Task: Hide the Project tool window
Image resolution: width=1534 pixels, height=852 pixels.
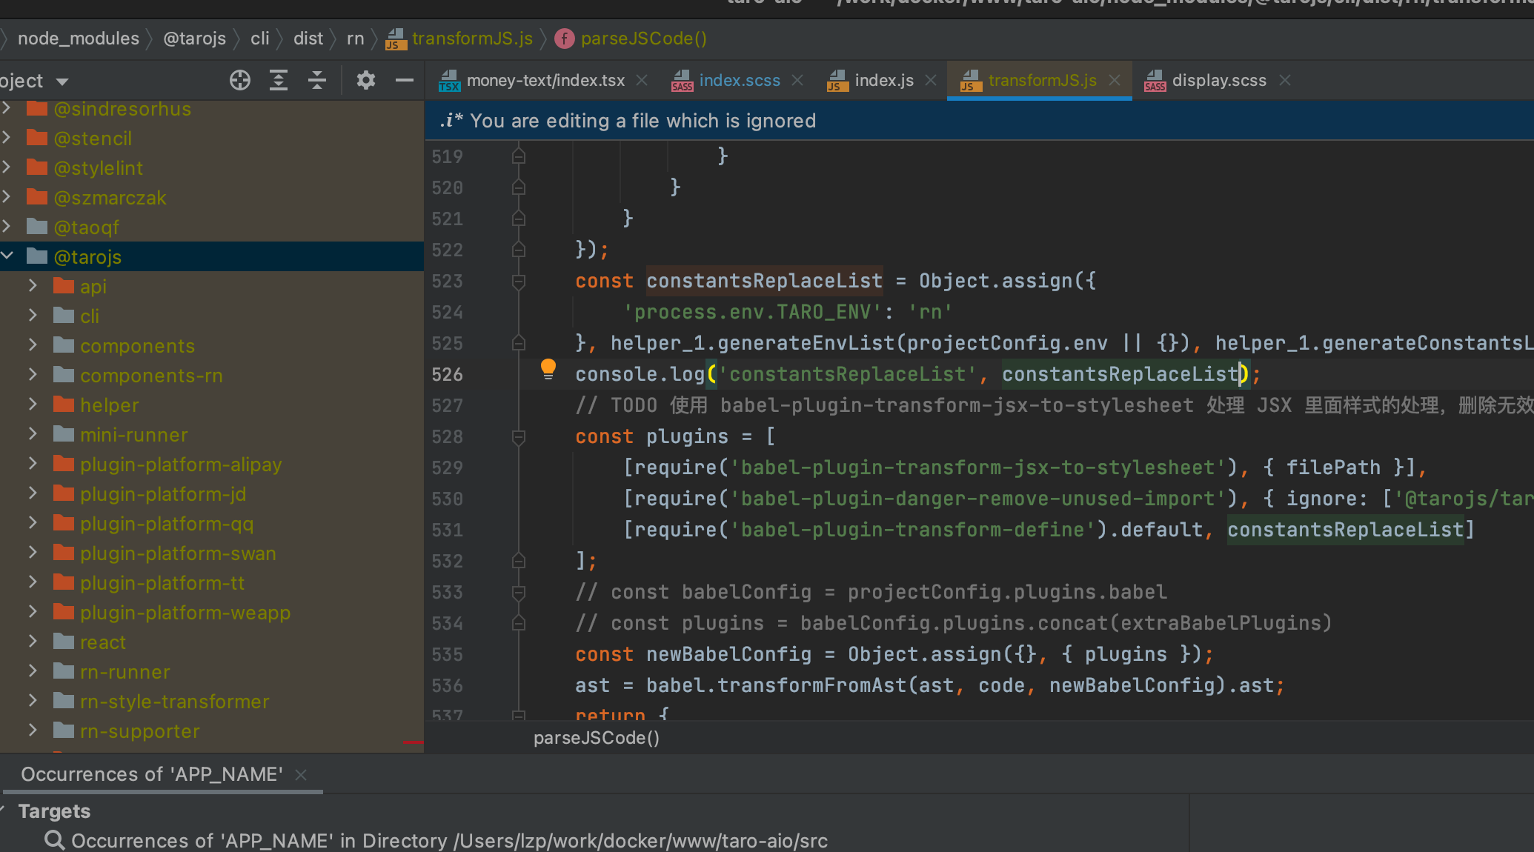Action: pyautogui.click(x=404, y=80)
